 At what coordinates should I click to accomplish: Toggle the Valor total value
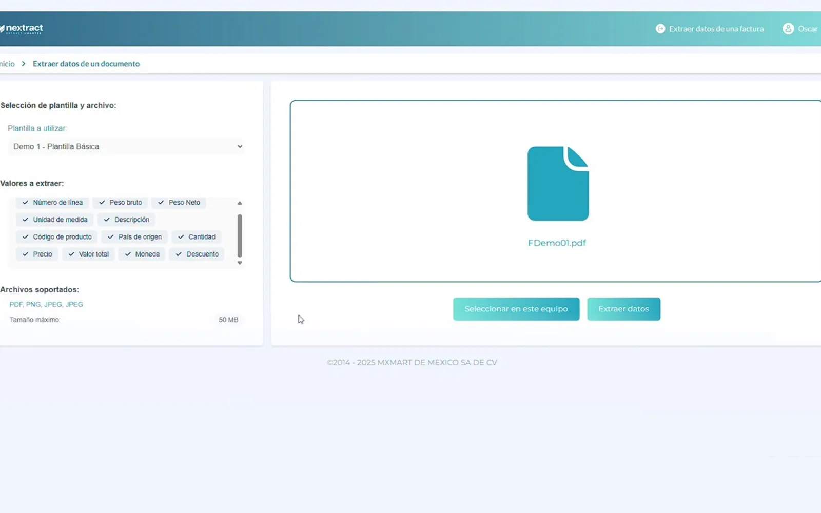[88, 254]
